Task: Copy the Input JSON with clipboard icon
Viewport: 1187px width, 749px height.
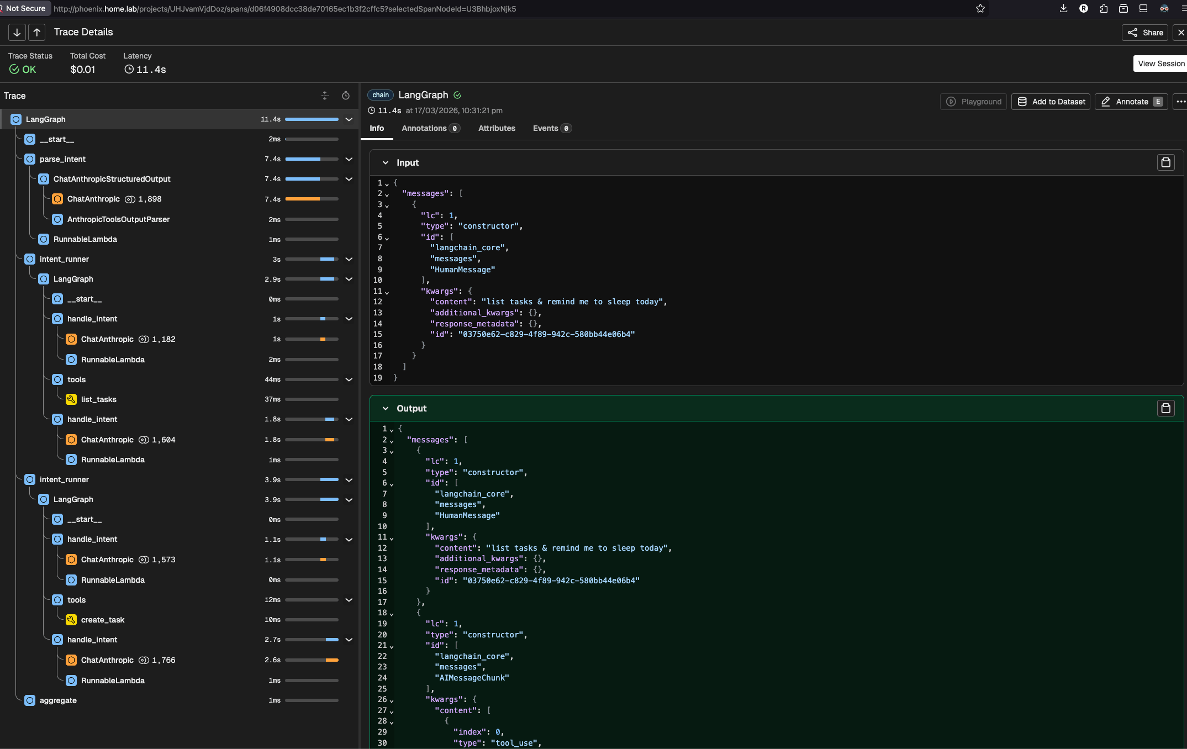Action: pos(1165,162)
